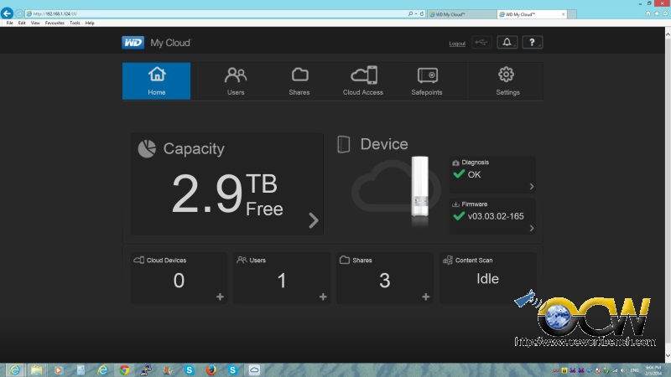The width and height of the screenshot is (671, 377).
Task: Open browser favorites star icon
Action: tap(657, 13)
